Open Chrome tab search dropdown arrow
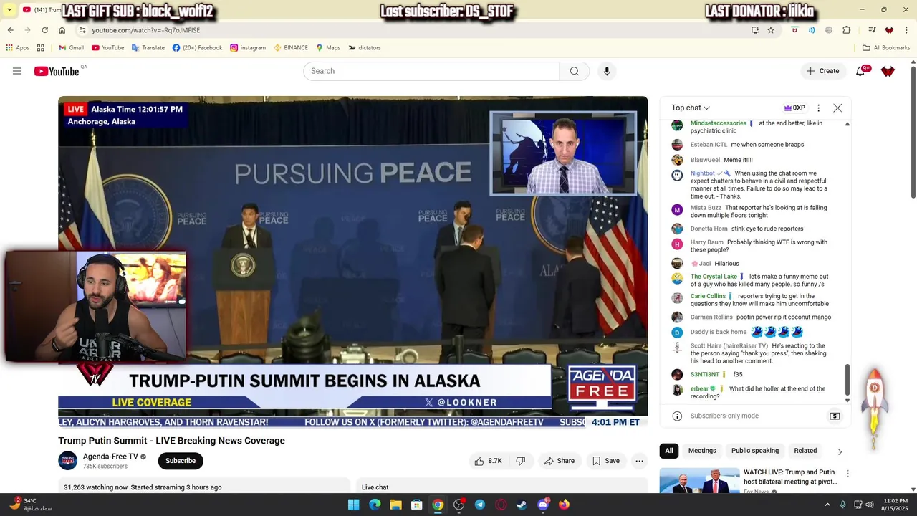 coord(9,10)
